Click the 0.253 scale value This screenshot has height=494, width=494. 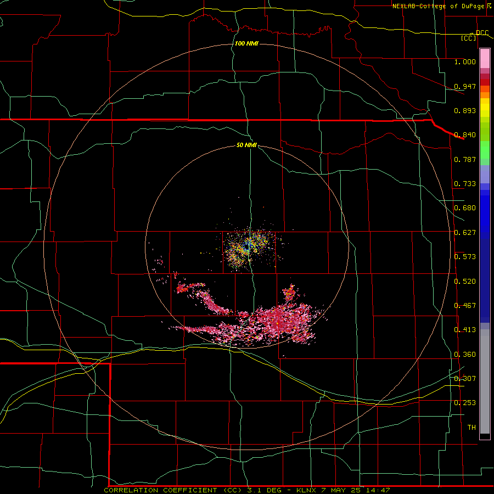[465, 403]
